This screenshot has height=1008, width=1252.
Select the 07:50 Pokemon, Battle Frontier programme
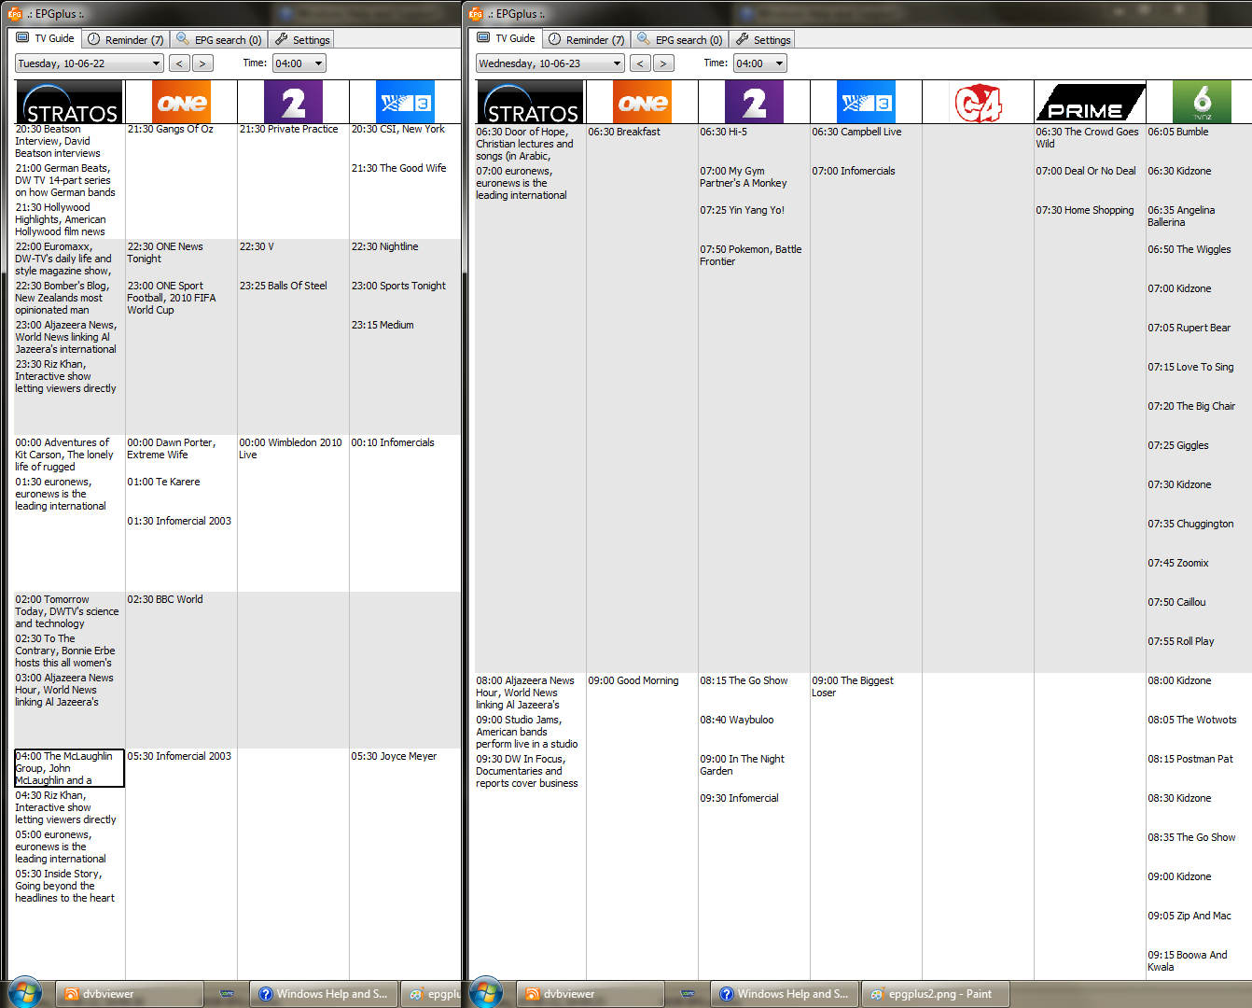[751, 256]
